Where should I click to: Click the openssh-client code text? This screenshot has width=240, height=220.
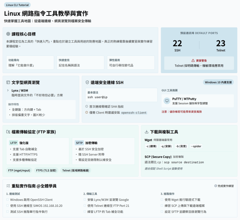pos(134,113)
